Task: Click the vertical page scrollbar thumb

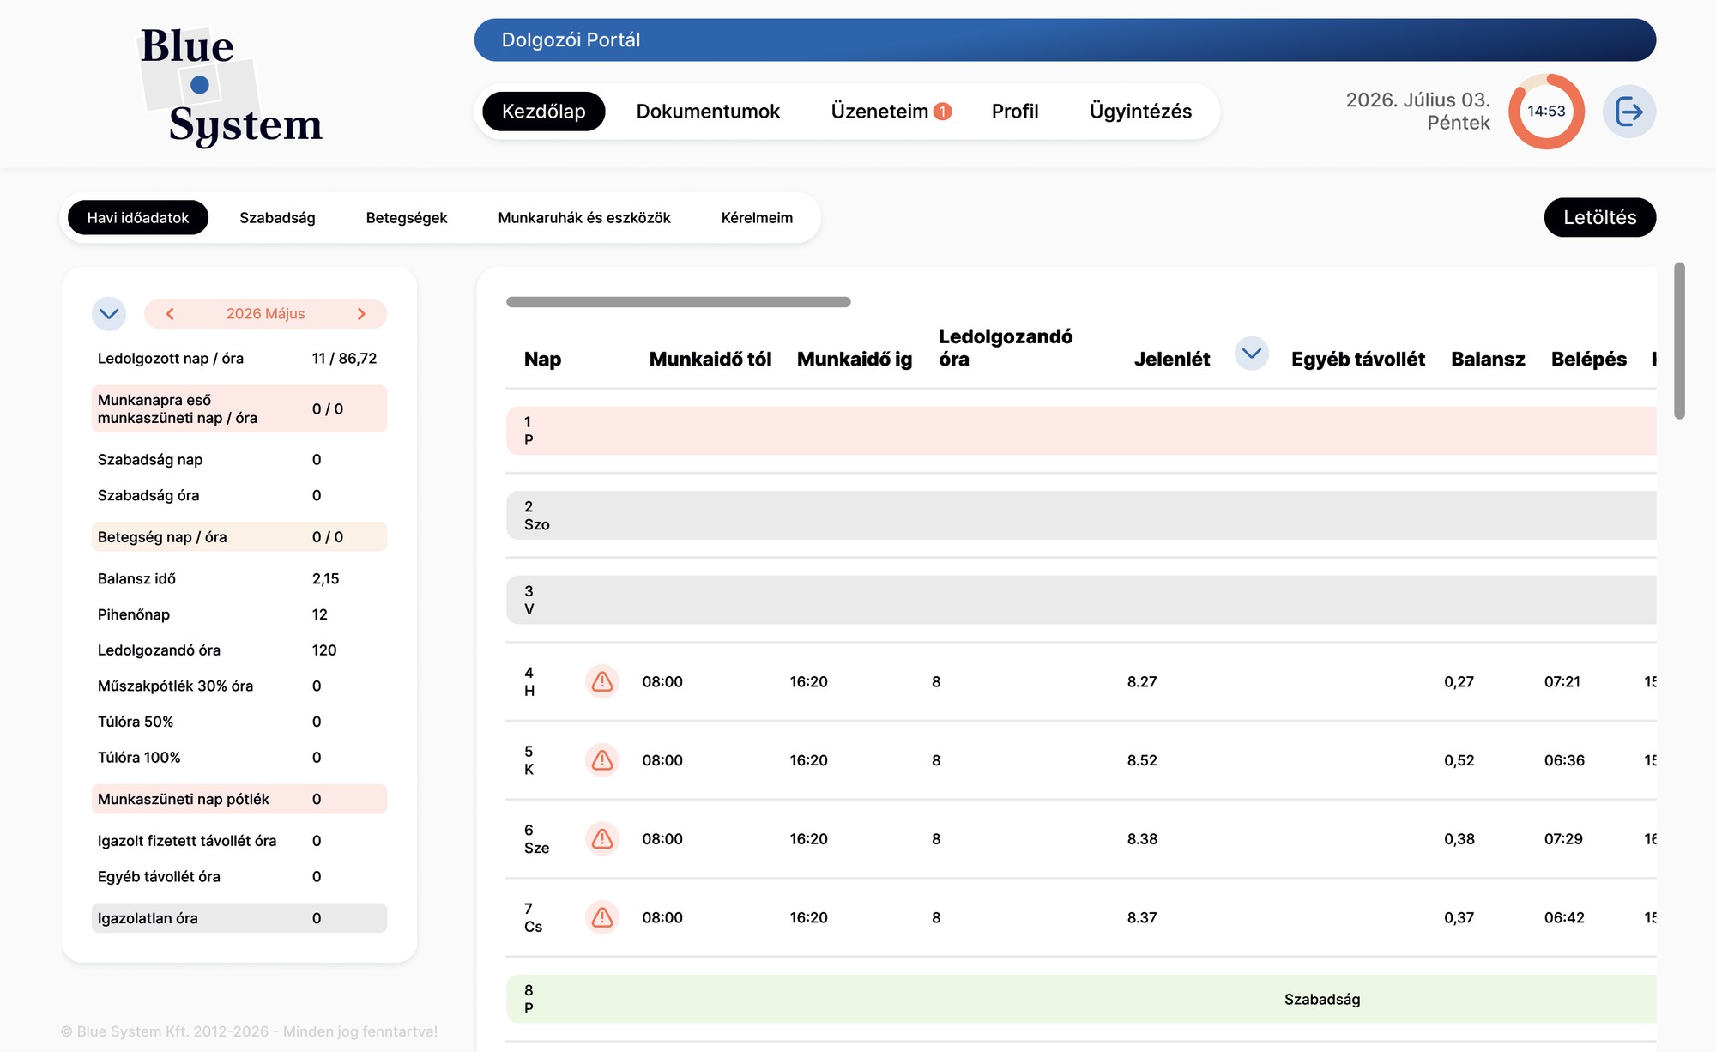Action: pyautogui.click(x=1679, y=341)
